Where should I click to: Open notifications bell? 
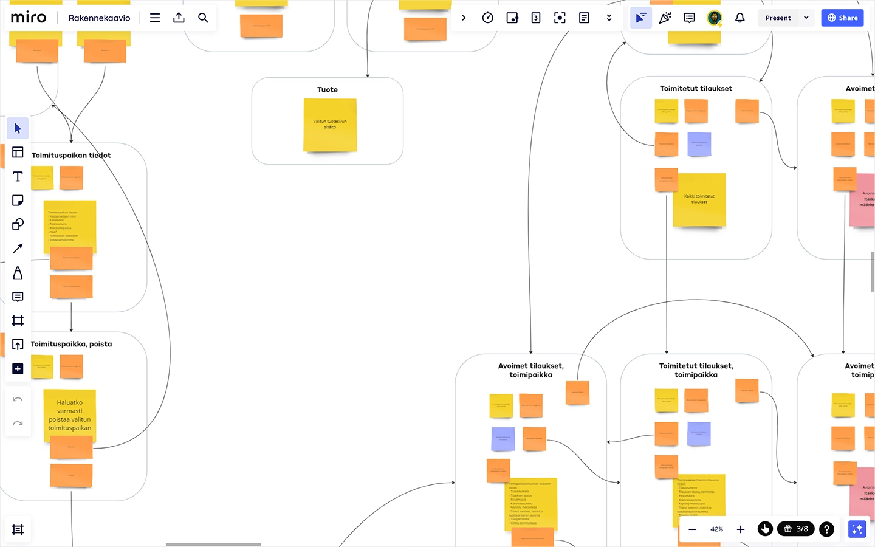739,18
